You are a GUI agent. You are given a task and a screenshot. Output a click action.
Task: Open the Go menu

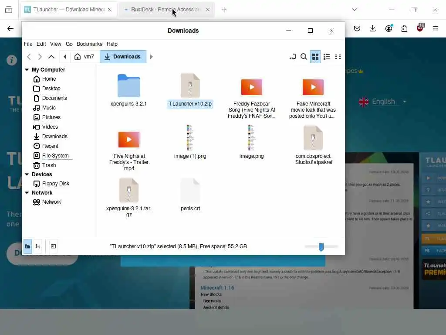[69, 44]
